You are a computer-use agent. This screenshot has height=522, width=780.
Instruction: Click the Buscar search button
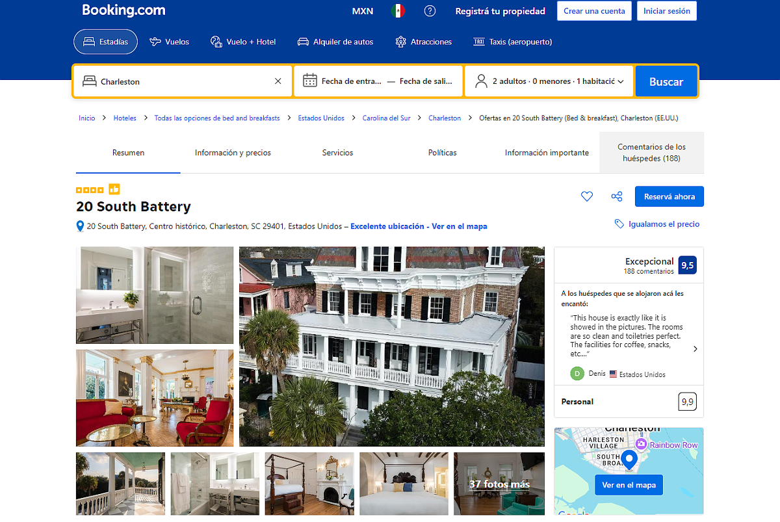coord(666,81)
